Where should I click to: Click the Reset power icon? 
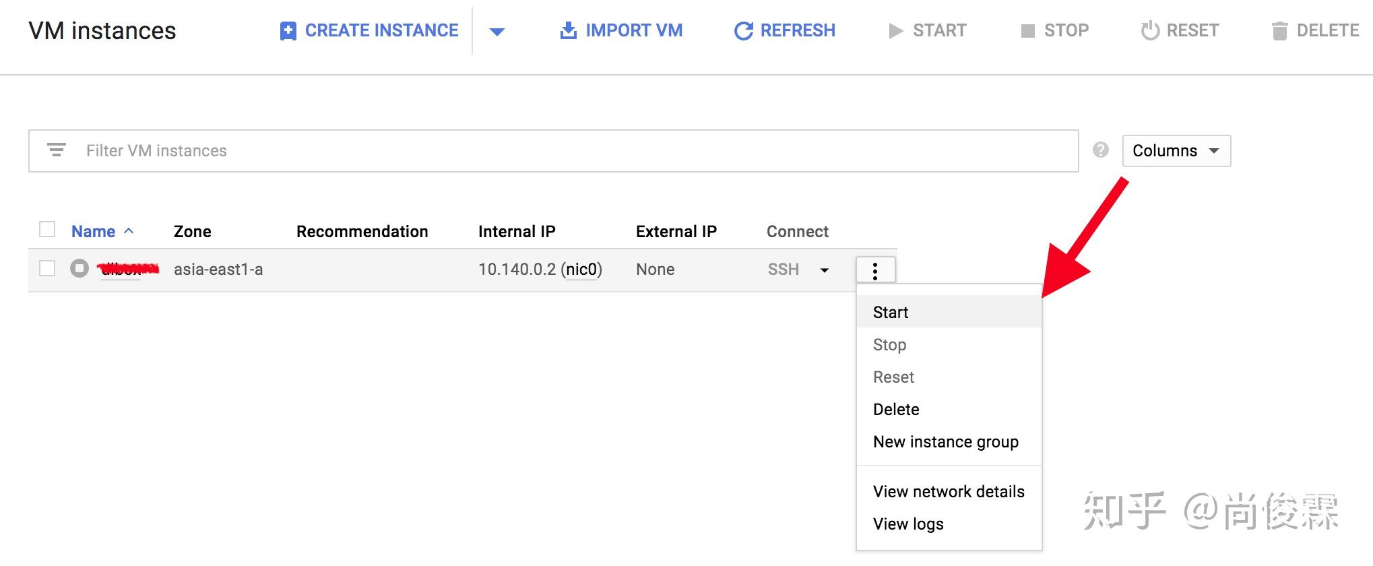[x=1150, y=30]
